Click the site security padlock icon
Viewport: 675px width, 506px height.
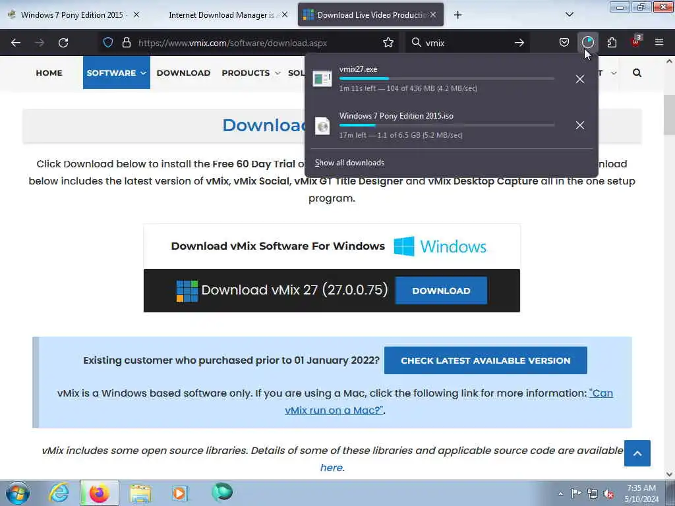[126, 43]
